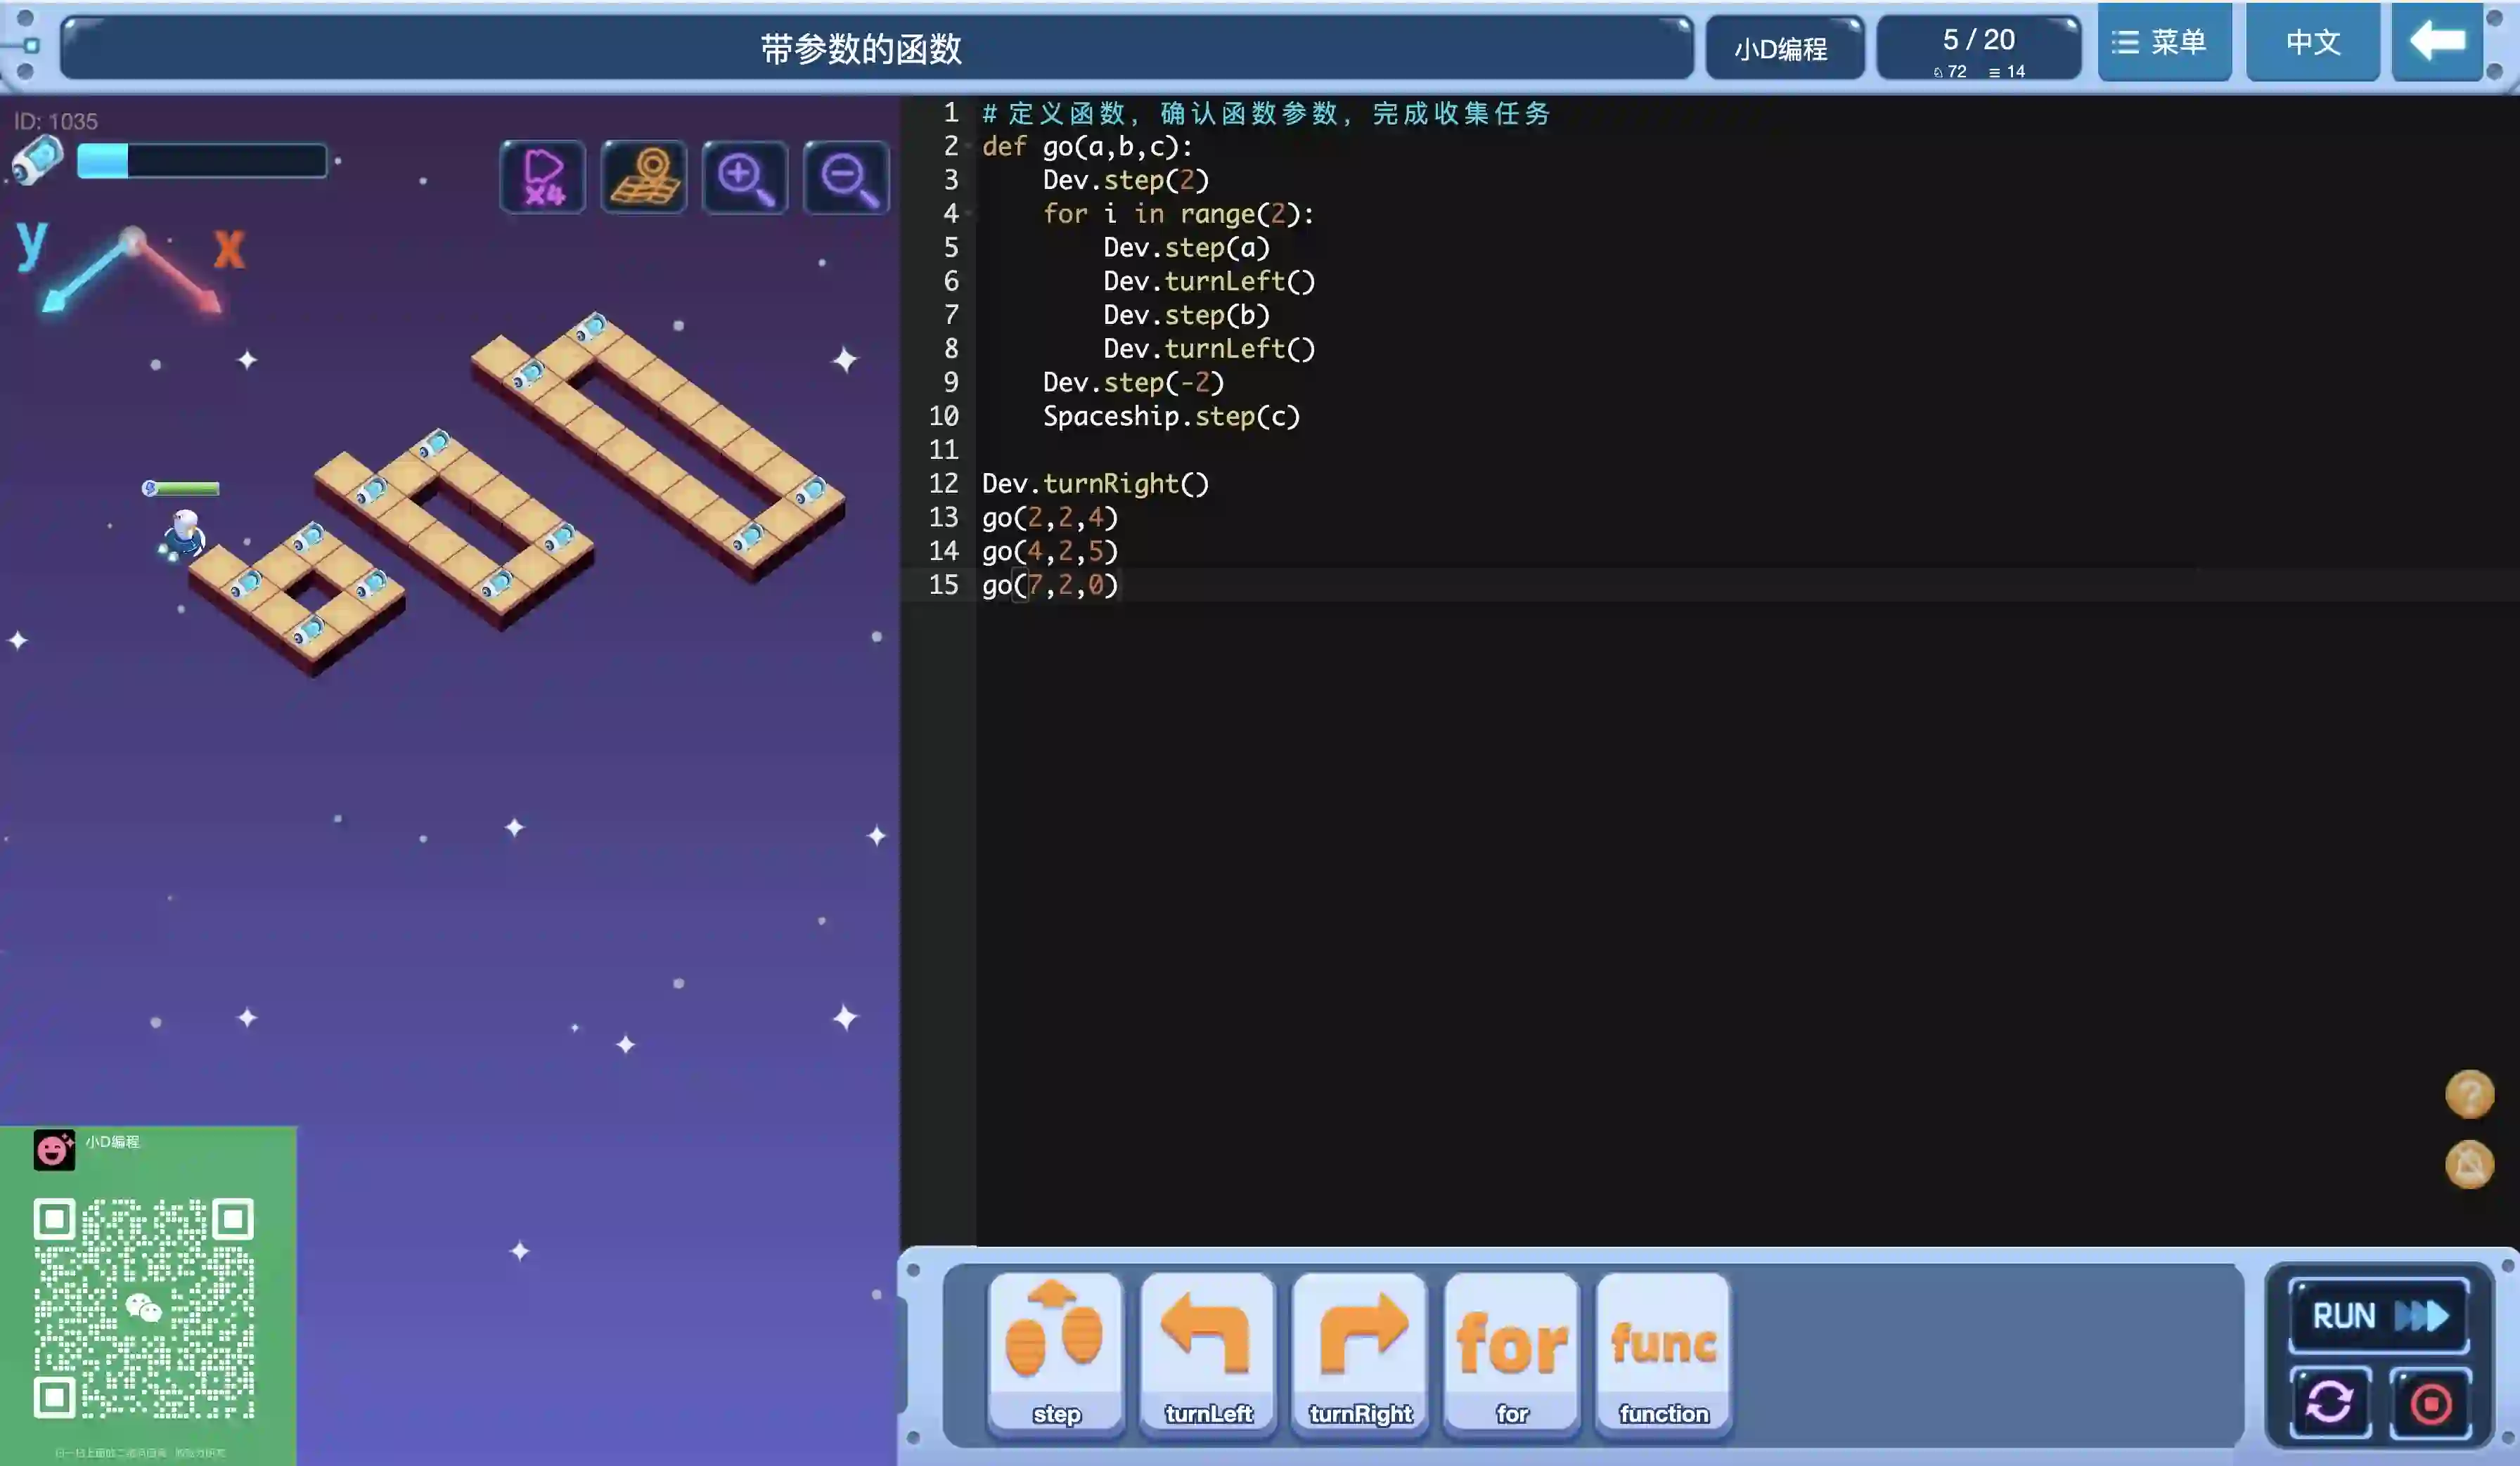The image size is (2520, 1466).
Task: Zoom out of the game map
Action: coord(846,177)
